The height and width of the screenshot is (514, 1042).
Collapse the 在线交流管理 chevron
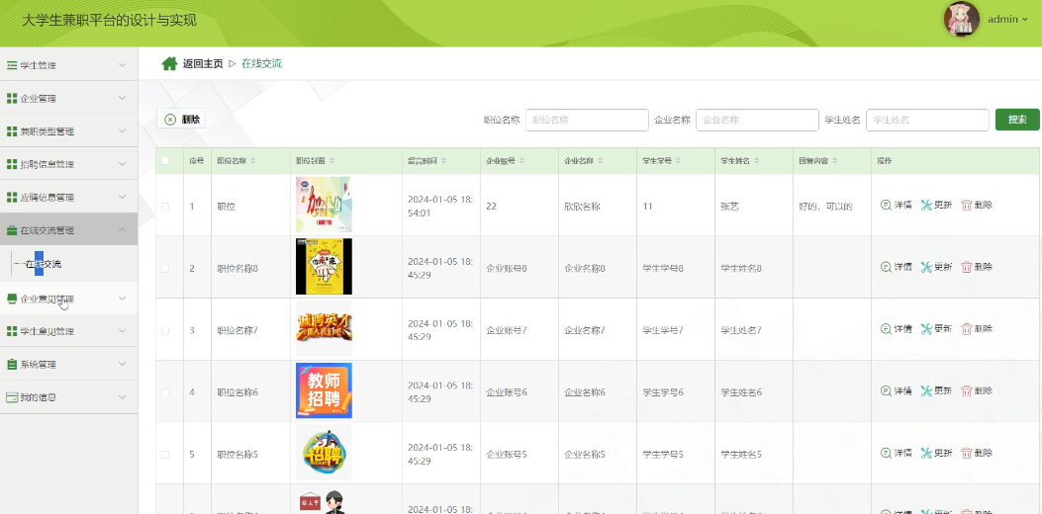pyautogui.click(x=123, y=229)
